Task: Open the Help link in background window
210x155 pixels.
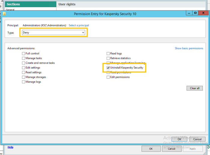Action: point(10,147)
